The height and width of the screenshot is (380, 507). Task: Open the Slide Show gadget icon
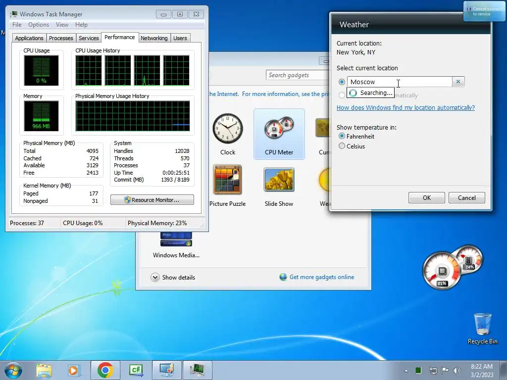click(279, 180)
